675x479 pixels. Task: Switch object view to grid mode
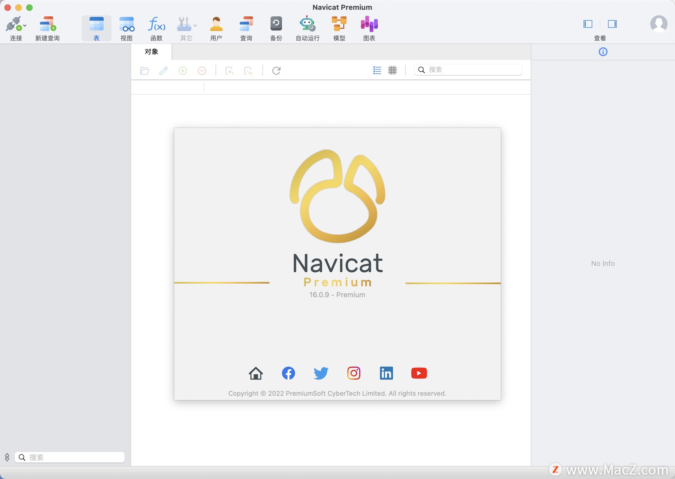(392, 70)
